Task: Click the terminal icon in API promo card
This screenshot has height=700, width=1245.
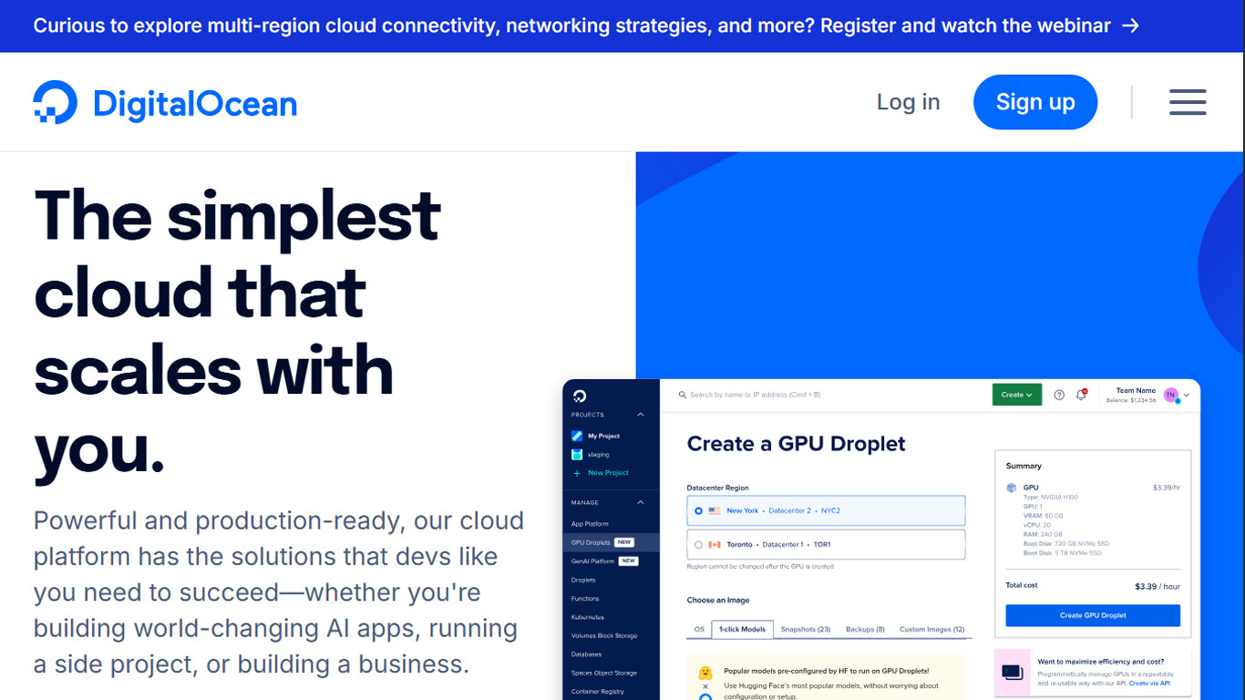Action: (x=1012, y=673)
